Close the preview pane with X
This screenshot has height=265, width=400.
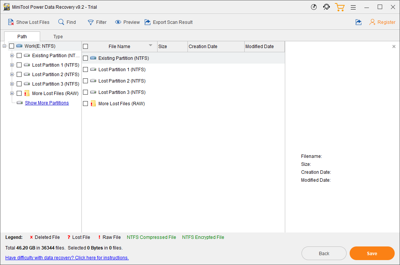[x=394, y=47]
